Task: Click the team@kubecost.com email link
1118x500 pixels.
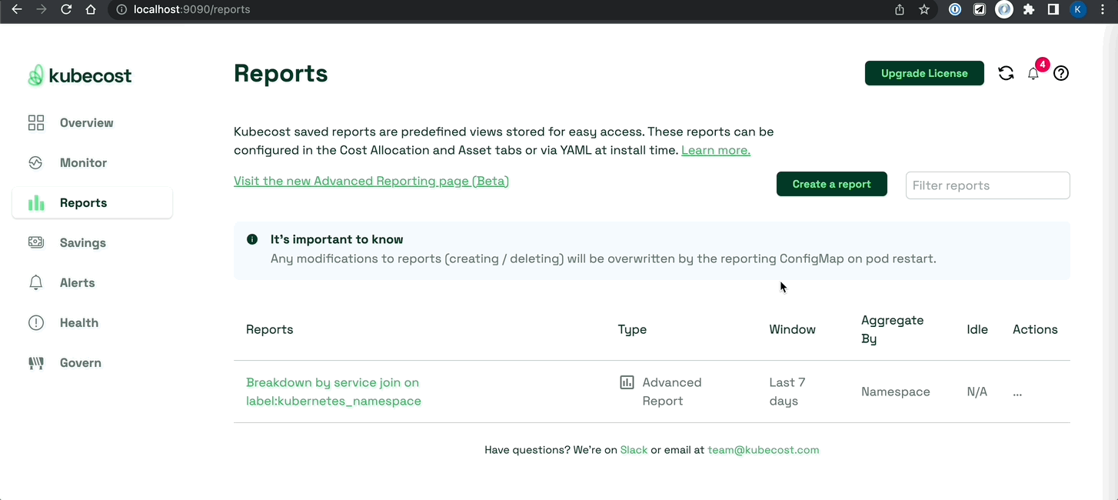Action: [x=764, y=450]
